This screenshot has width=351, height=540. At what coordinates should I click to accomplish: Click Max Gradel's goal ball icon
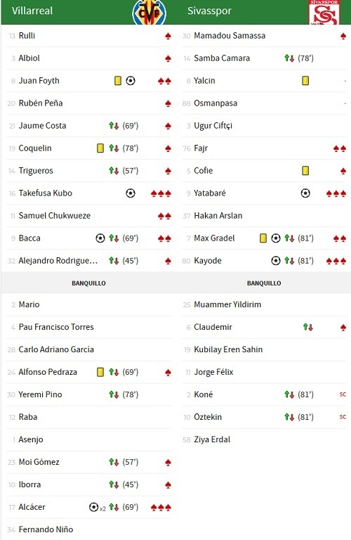point(276,238)
